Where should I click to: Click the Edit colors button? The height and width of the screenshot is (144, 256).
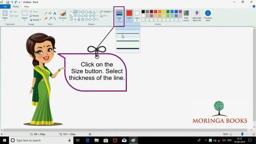click(x=186, y=16)
